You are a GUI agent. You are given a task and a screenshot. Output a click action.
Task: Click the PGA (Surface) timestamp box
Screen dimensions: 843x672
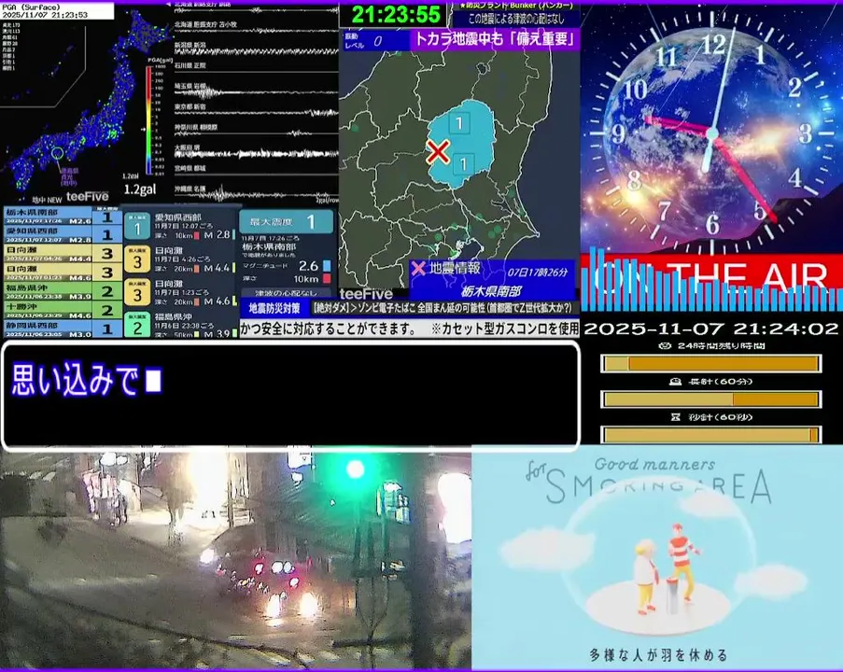tap(56, 11)
